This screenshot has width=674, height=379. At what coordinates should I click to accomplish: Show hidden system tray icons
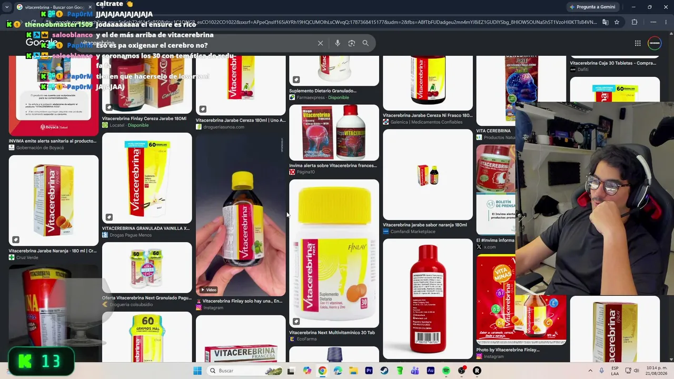590,371
